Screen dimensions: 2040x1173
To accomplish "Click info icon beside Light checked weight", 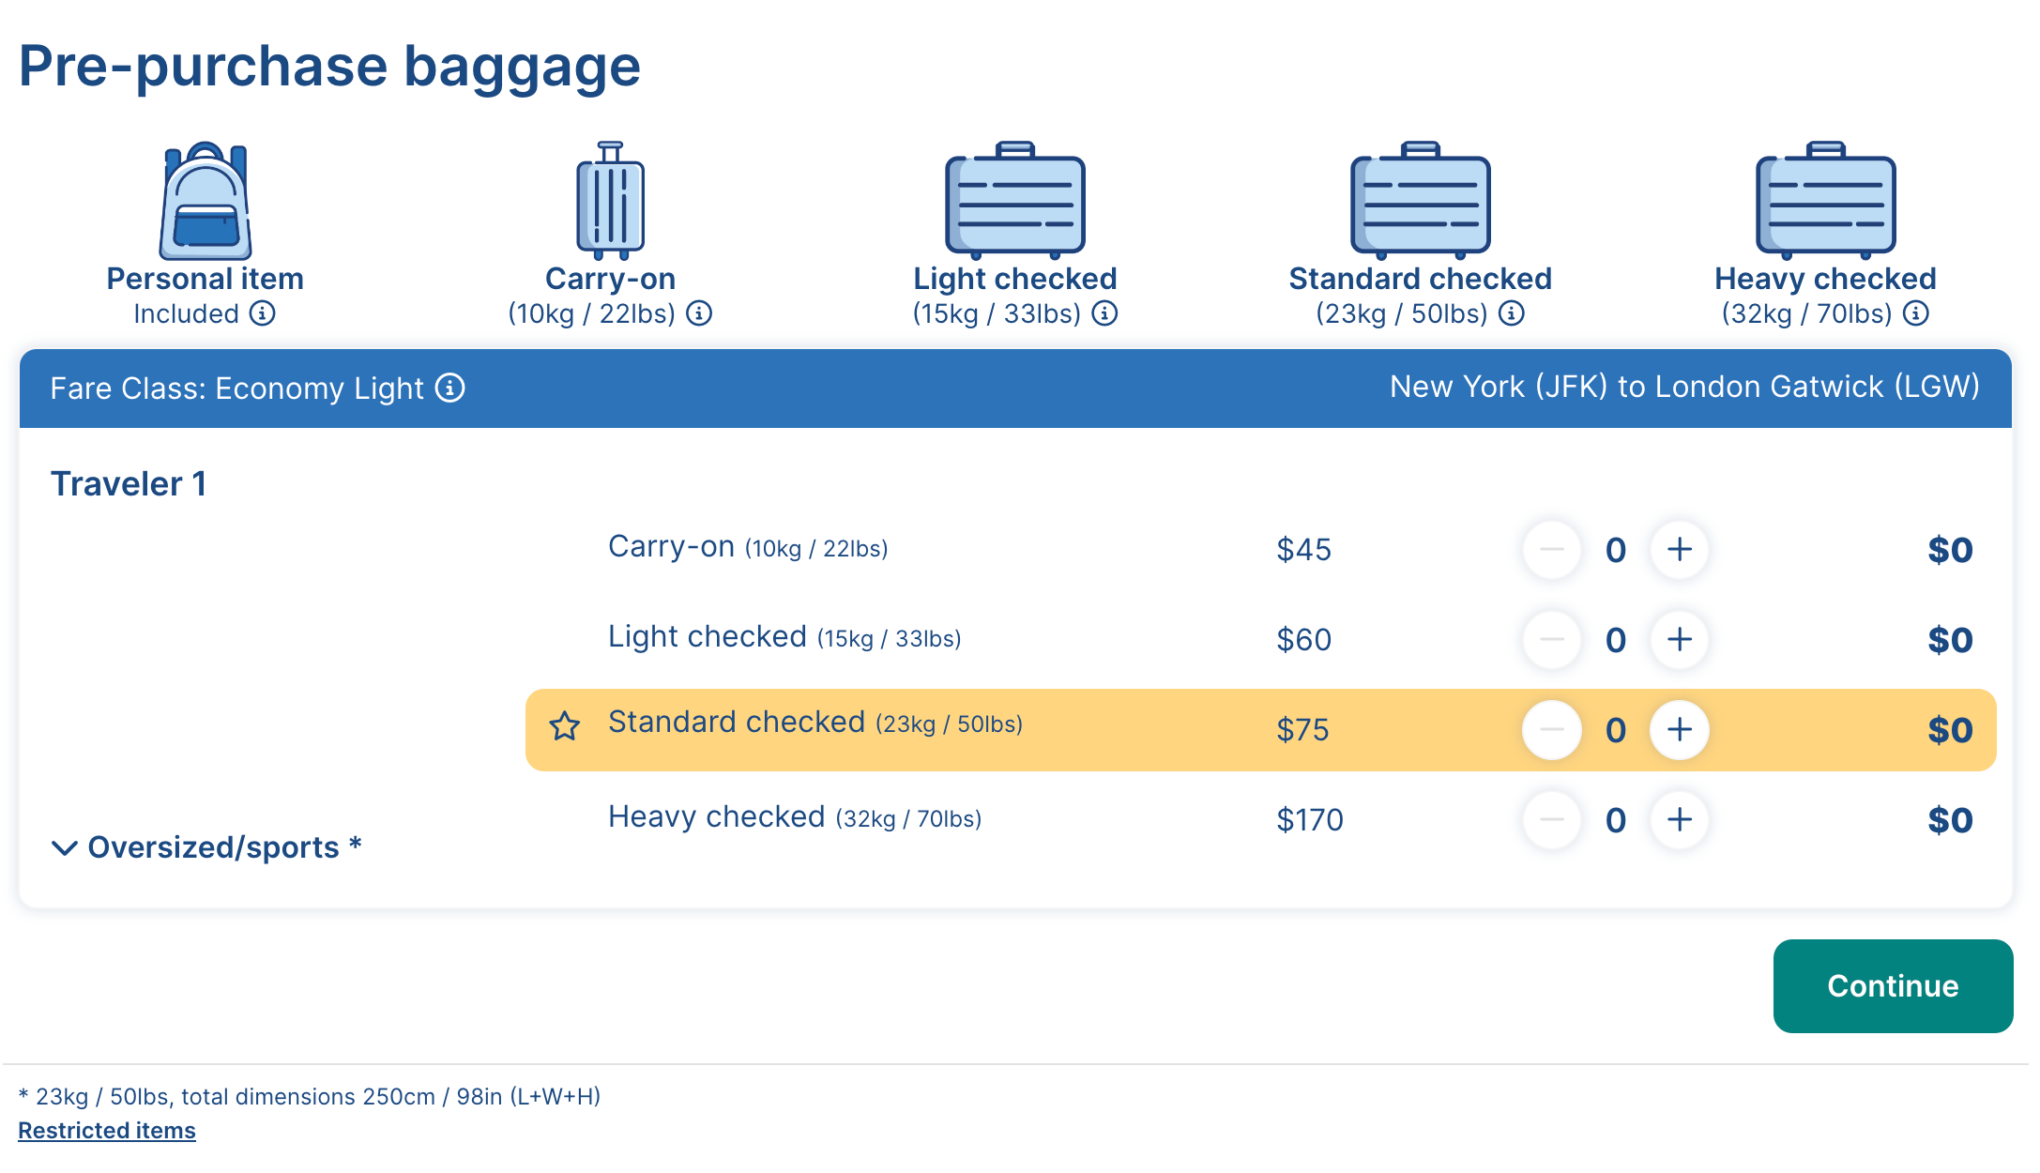I will pyautogui.click(x=1104, y=313).
